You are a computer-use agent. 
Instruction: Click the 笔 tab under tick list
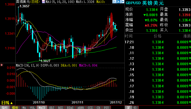click(x=128, y=108)
